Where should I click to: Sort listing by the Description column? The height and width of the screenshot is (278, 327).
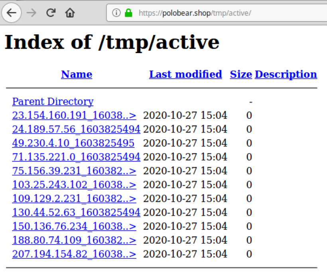pos(286,74)
